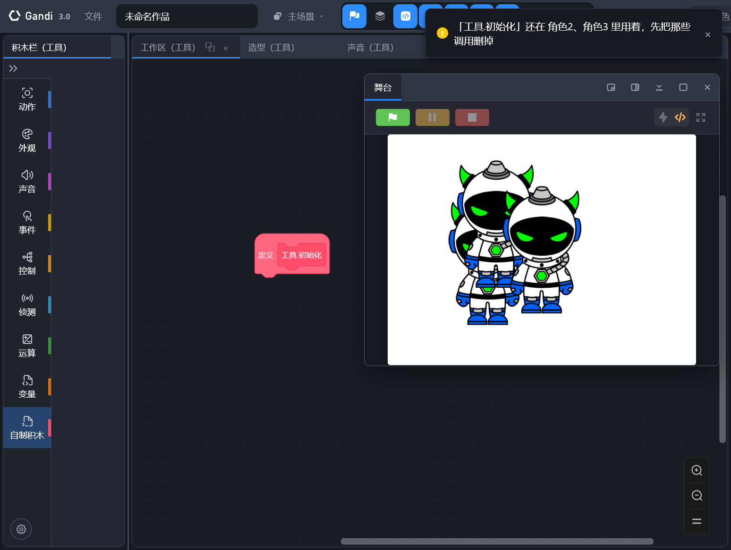Toggle turbo mode lightning icon
Image resolution: width=731 pixels, height=550 pixels.
(663, 117)
